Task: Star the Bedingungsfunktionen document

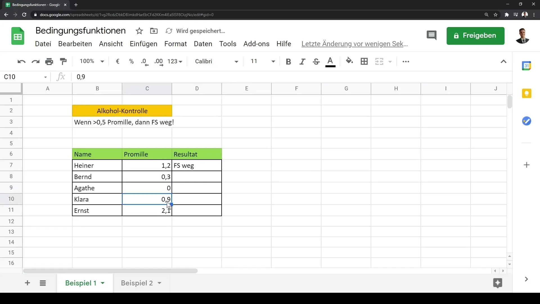Action: (x=139, y=31)
